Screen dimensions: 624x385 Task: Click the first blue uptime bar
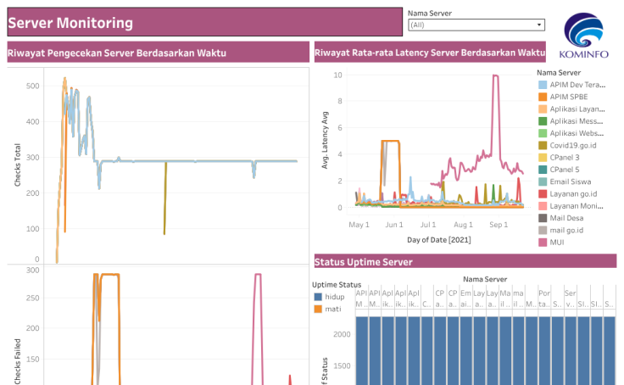pos(362,349)
